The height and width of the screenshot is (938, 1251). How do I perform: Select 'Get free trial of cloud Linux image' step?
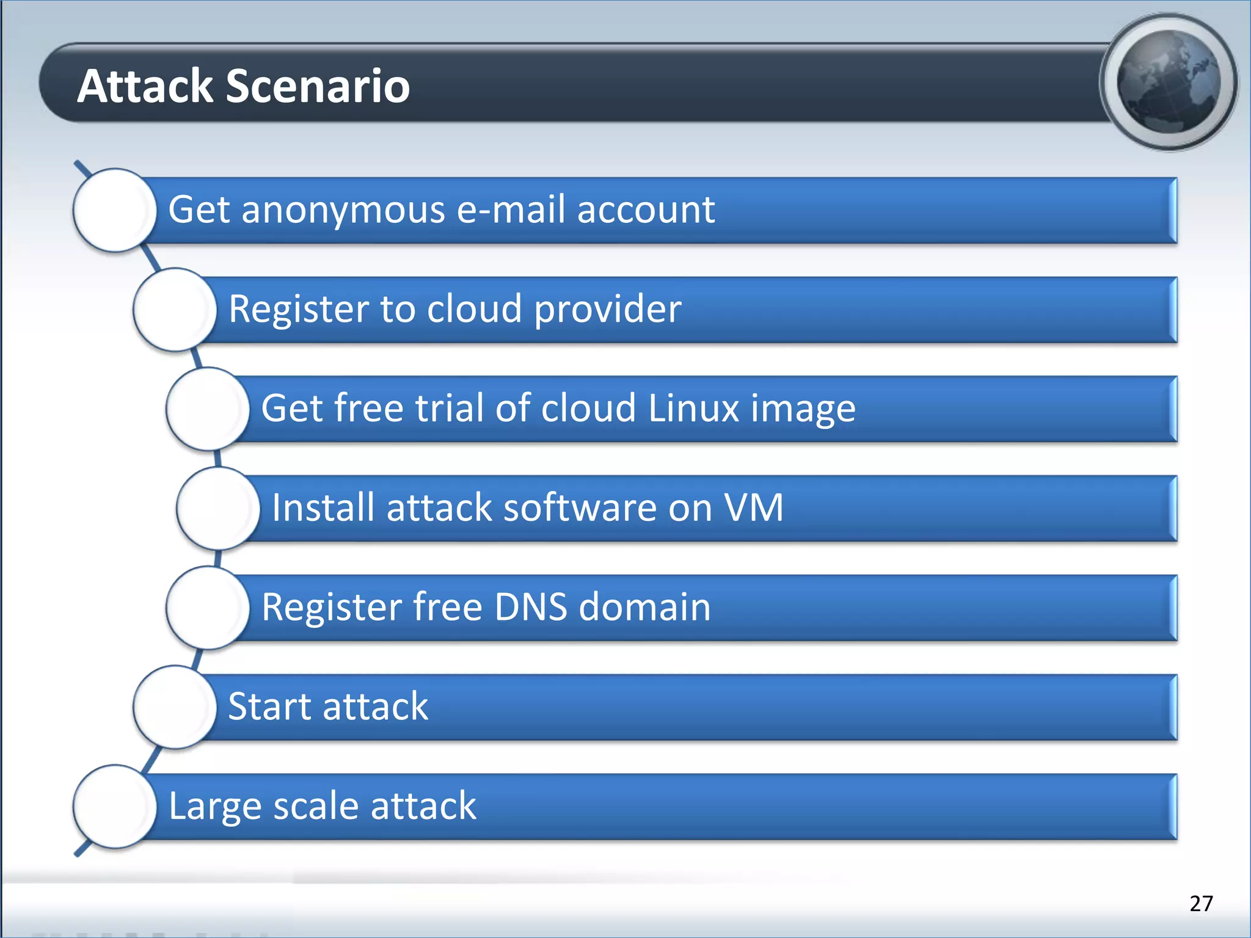click(706, 409)
